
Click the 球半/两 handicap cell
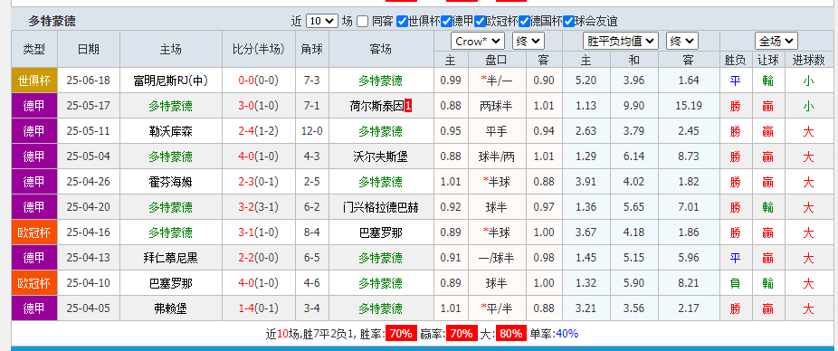(x=497, y=157)
